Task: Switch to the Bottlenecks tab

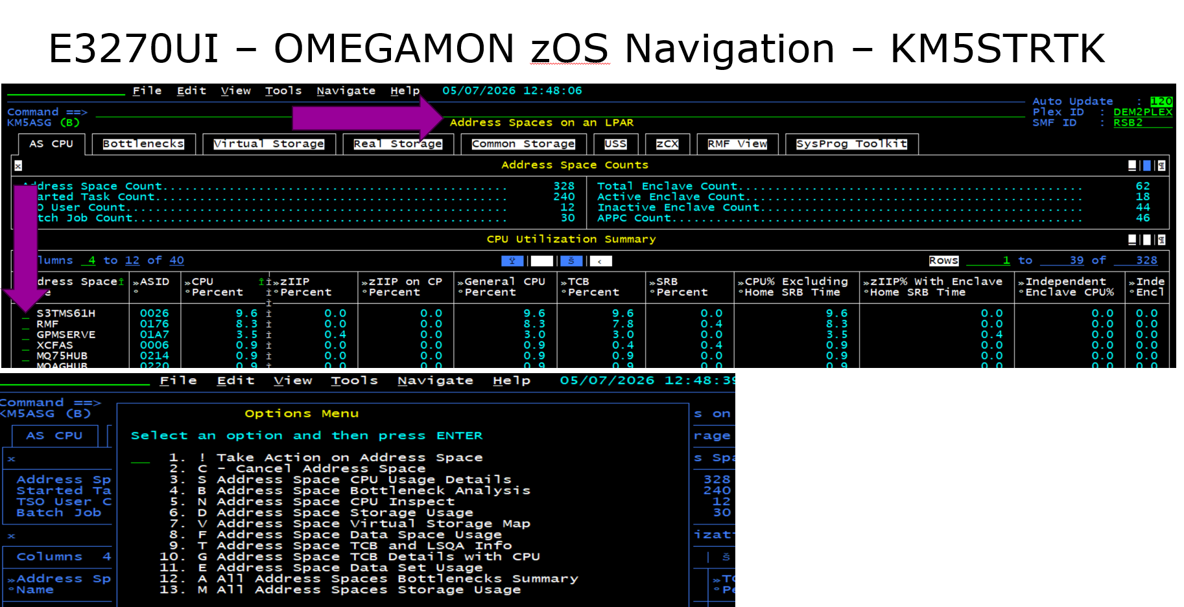Action: [x=143, y=144]
